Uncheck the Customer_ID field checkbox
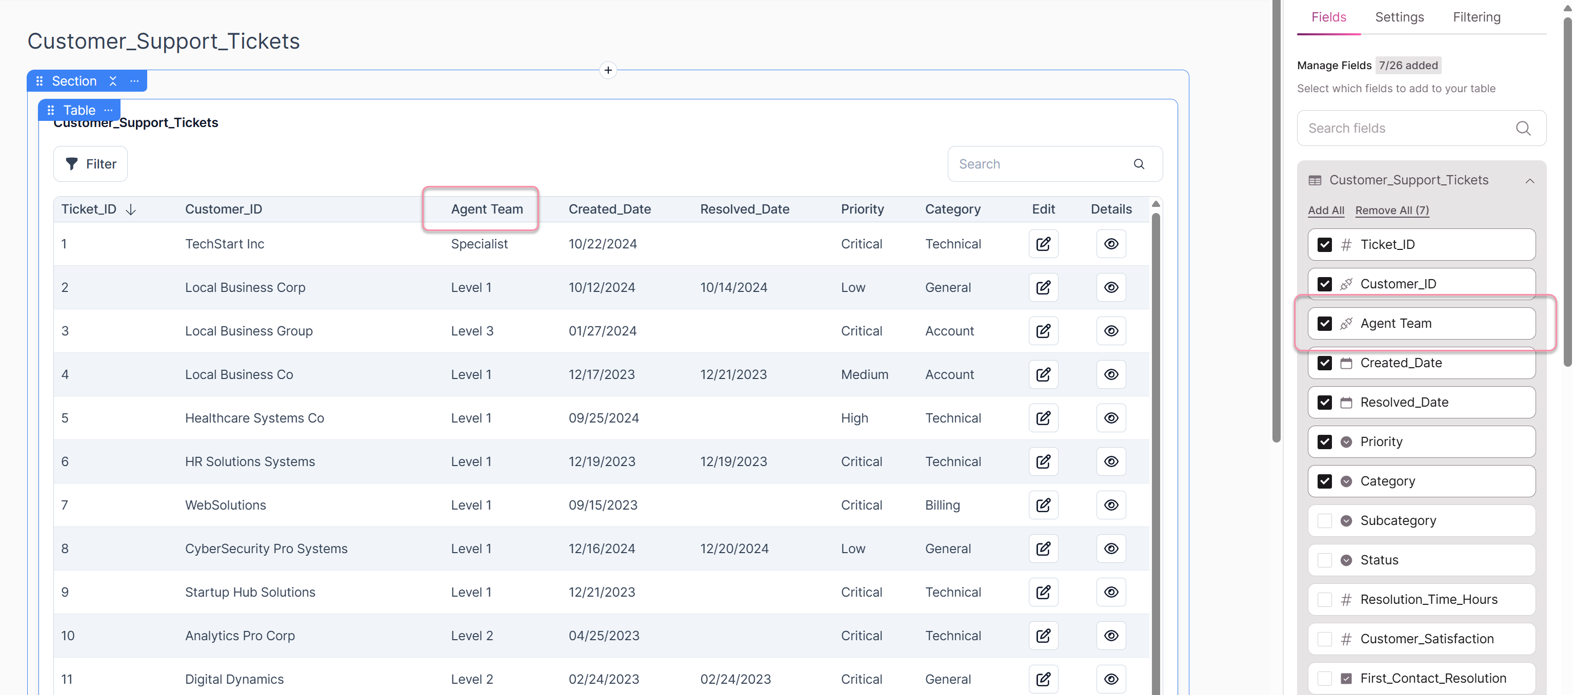The width and height of the screenshot is (1573, 695). pyautogui.click(x=1324, y=284)
